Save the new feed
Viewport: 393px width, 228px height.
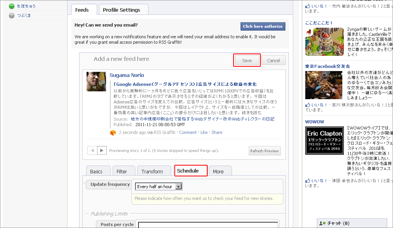click(247, 60)
